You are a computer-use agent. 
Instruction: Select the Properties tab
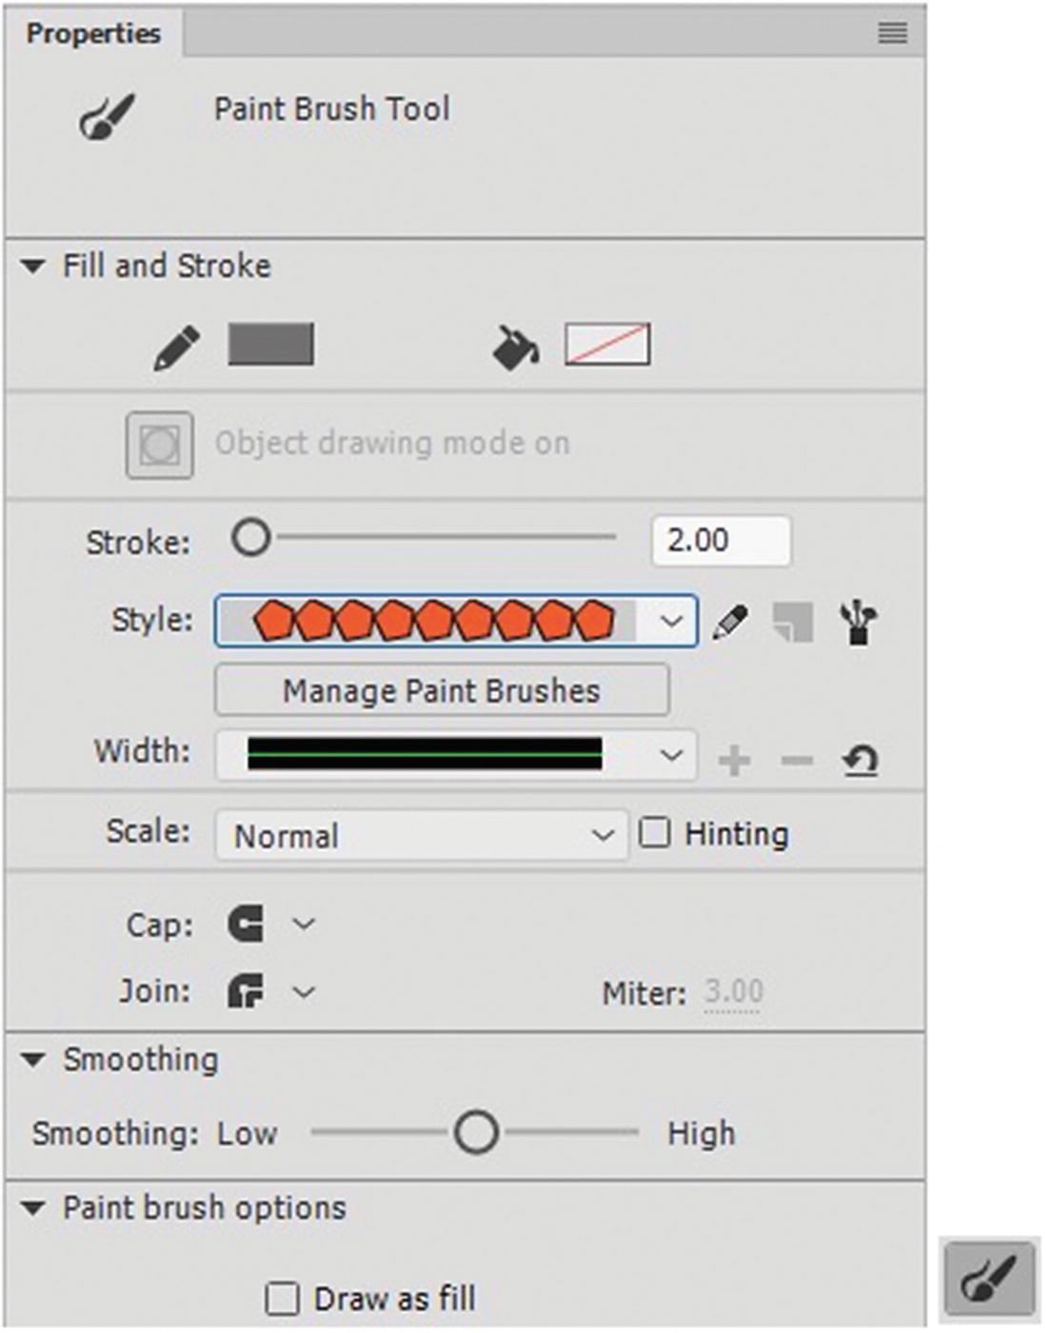point(93,34)
